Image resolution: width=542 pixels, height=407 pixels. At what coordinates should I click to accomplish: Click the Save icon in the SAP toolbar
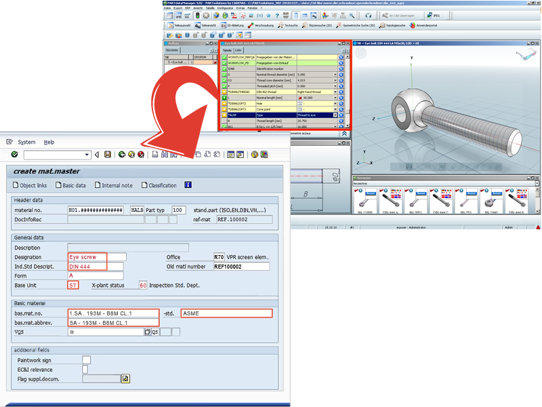point(108,155)
